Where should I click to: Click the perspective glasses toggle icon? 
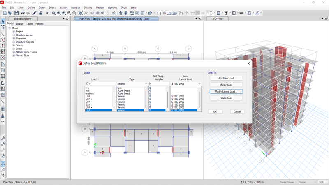[114, 13]
